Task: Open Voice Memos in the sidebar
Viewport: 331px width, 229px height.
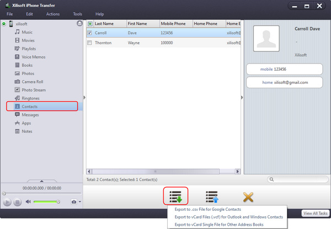Action: 34,57
